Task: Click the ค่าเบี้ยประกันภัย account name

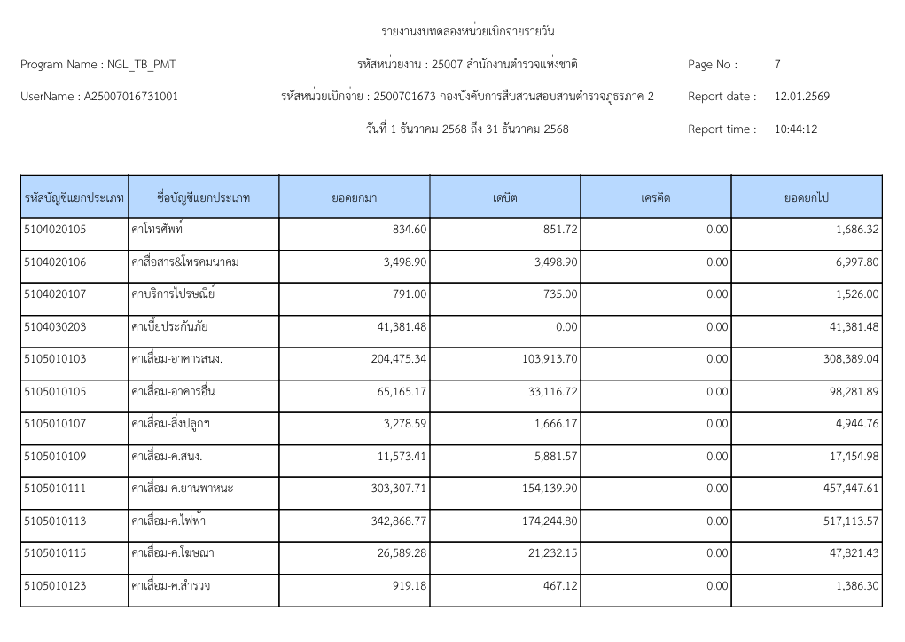Action: (x=168, y=327)
